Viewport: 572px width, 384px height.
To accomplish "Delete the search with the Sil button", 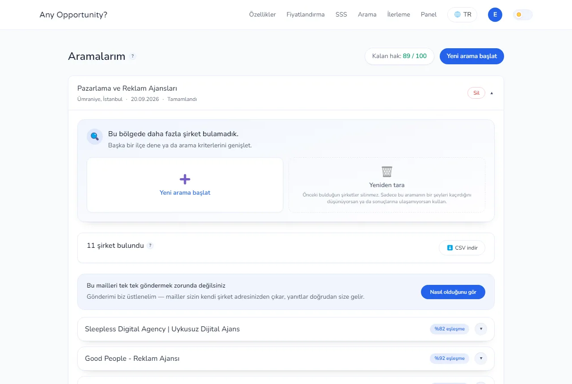I will click(476, 93).
